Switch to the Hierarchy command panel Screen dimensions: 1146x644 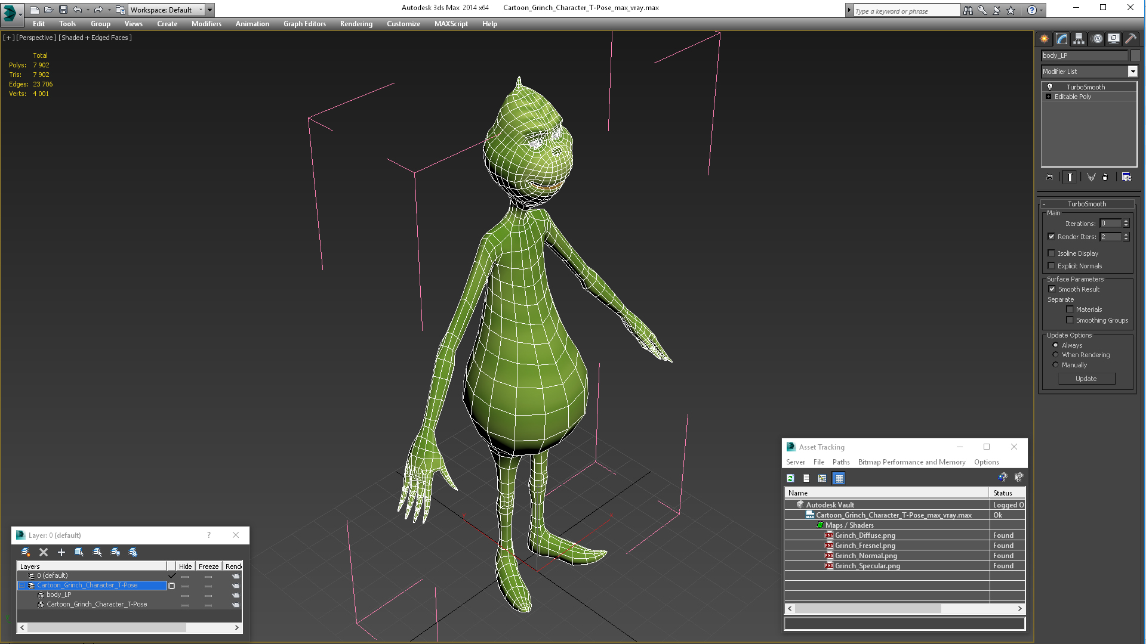(x=1079, y=39)
